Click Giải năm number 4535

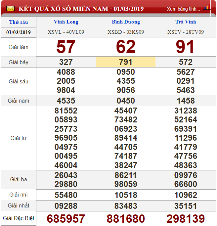66,101
